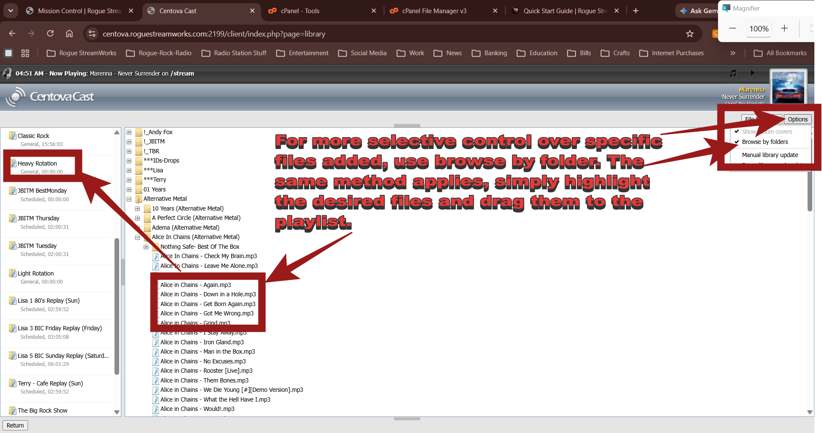Click the folder icon beside 01 Years
The height and width of the screenshot is (433, 822).
coord(139,189)
